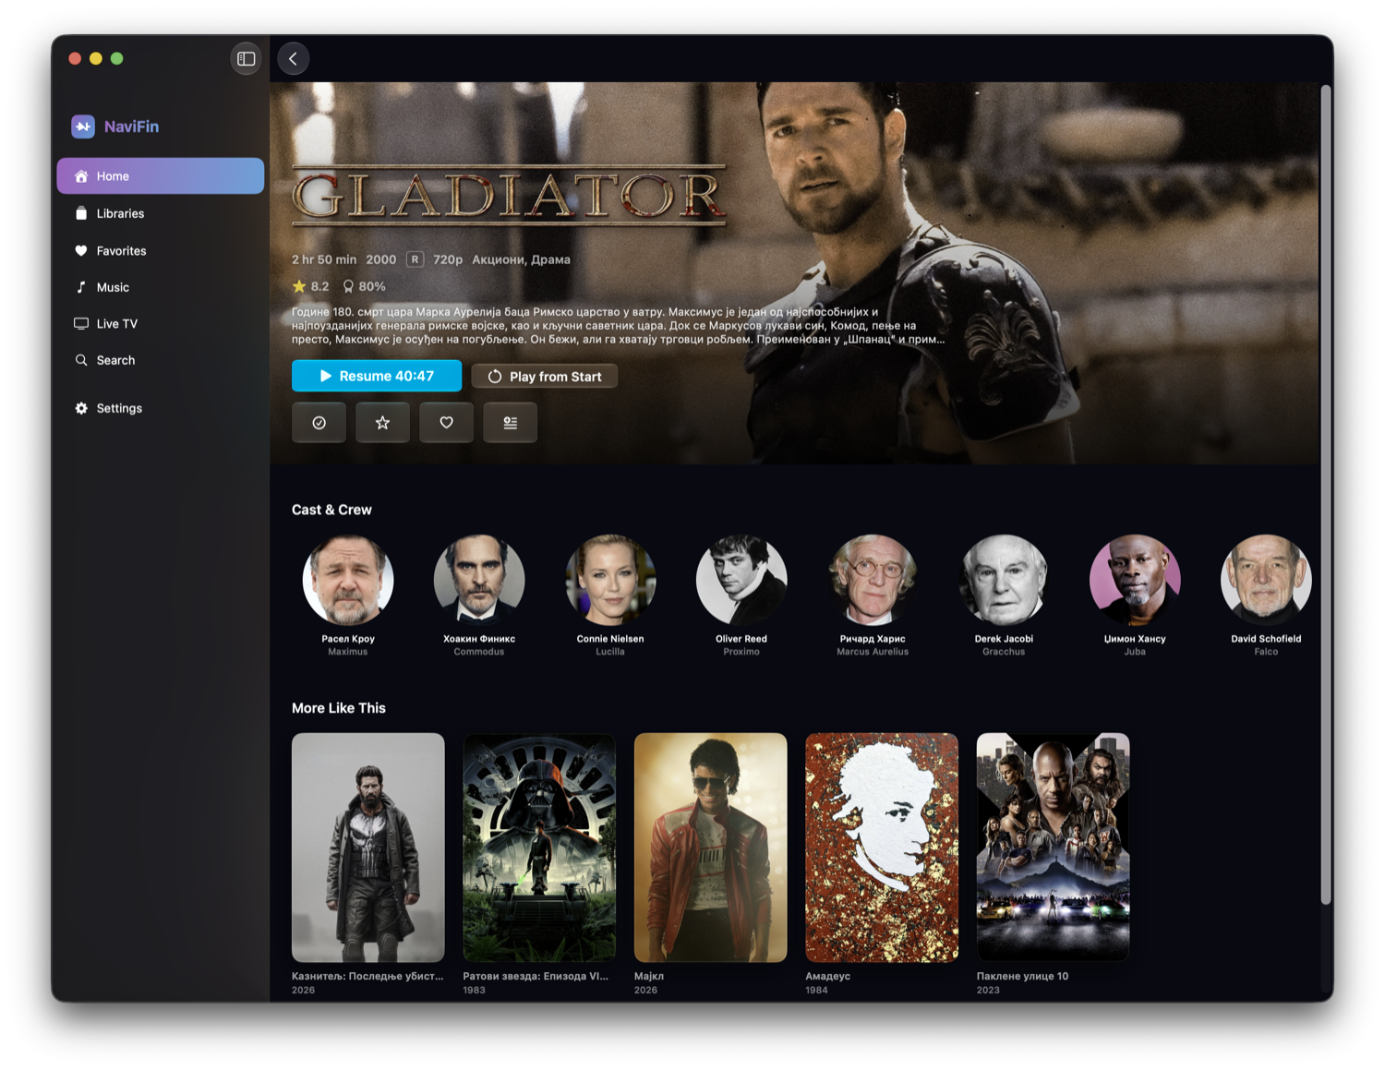Open Џимон Хансу cast portrait
Screen dimensions: 1385x1070
click(x=1135, y=580)
